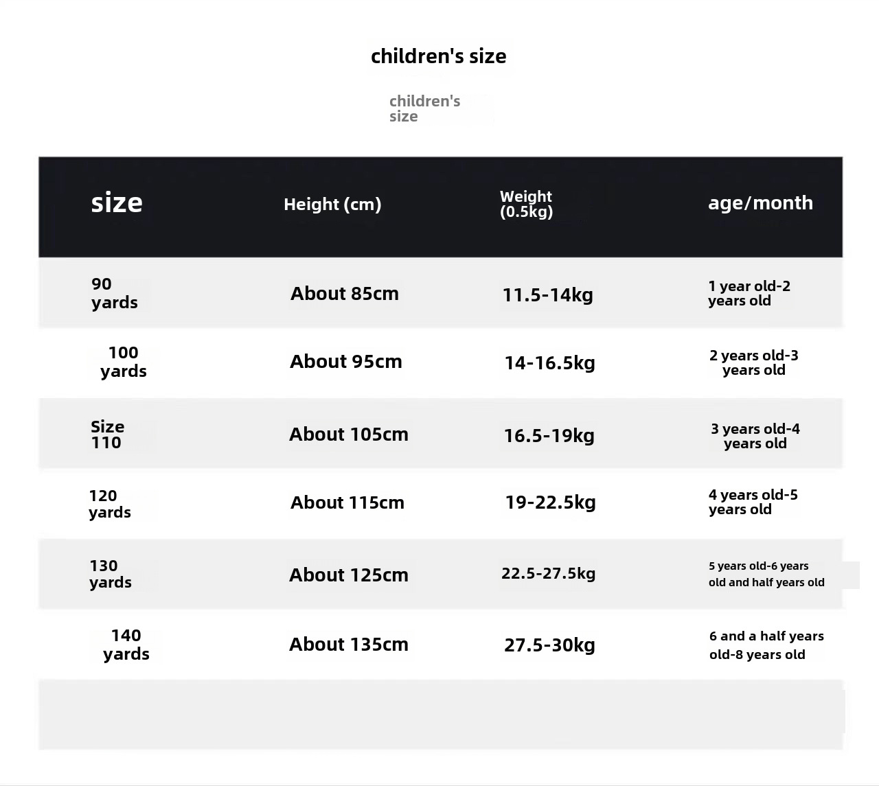
Task: Click the "11.5-14kg" weight value
Action: pos(547,295)
